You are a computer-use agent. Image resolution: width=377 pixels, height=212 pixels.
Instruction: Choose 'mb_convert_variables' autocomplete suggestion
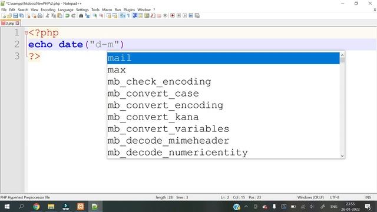pos(223,129)
